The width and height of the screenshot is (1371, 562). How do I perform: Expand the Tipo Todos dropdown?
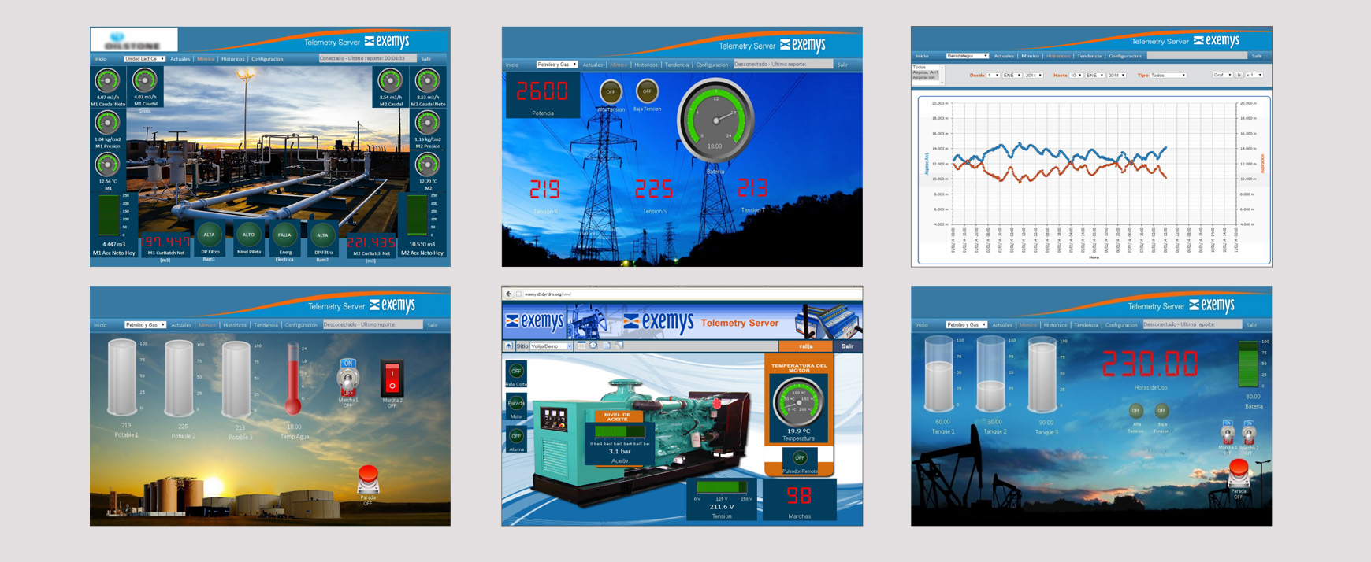[x=1168, y=76]
